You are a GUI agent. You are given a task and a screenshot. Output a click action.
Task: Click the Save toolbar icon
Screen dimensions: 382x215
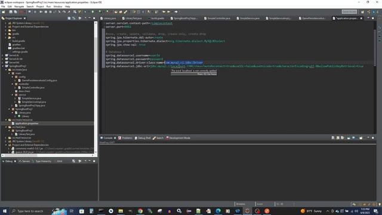[x=11, y=12]
